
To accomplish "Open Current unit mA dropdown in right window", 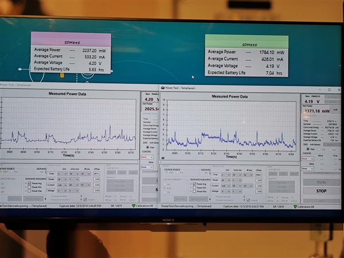I will tap(226, 186).
